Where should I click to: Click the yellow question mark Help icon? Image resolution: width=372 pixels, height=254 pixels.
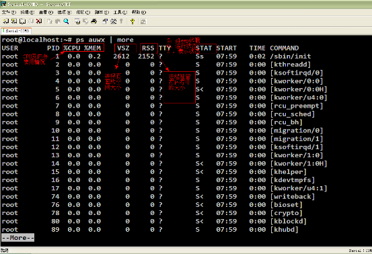[x=133, y=22]
